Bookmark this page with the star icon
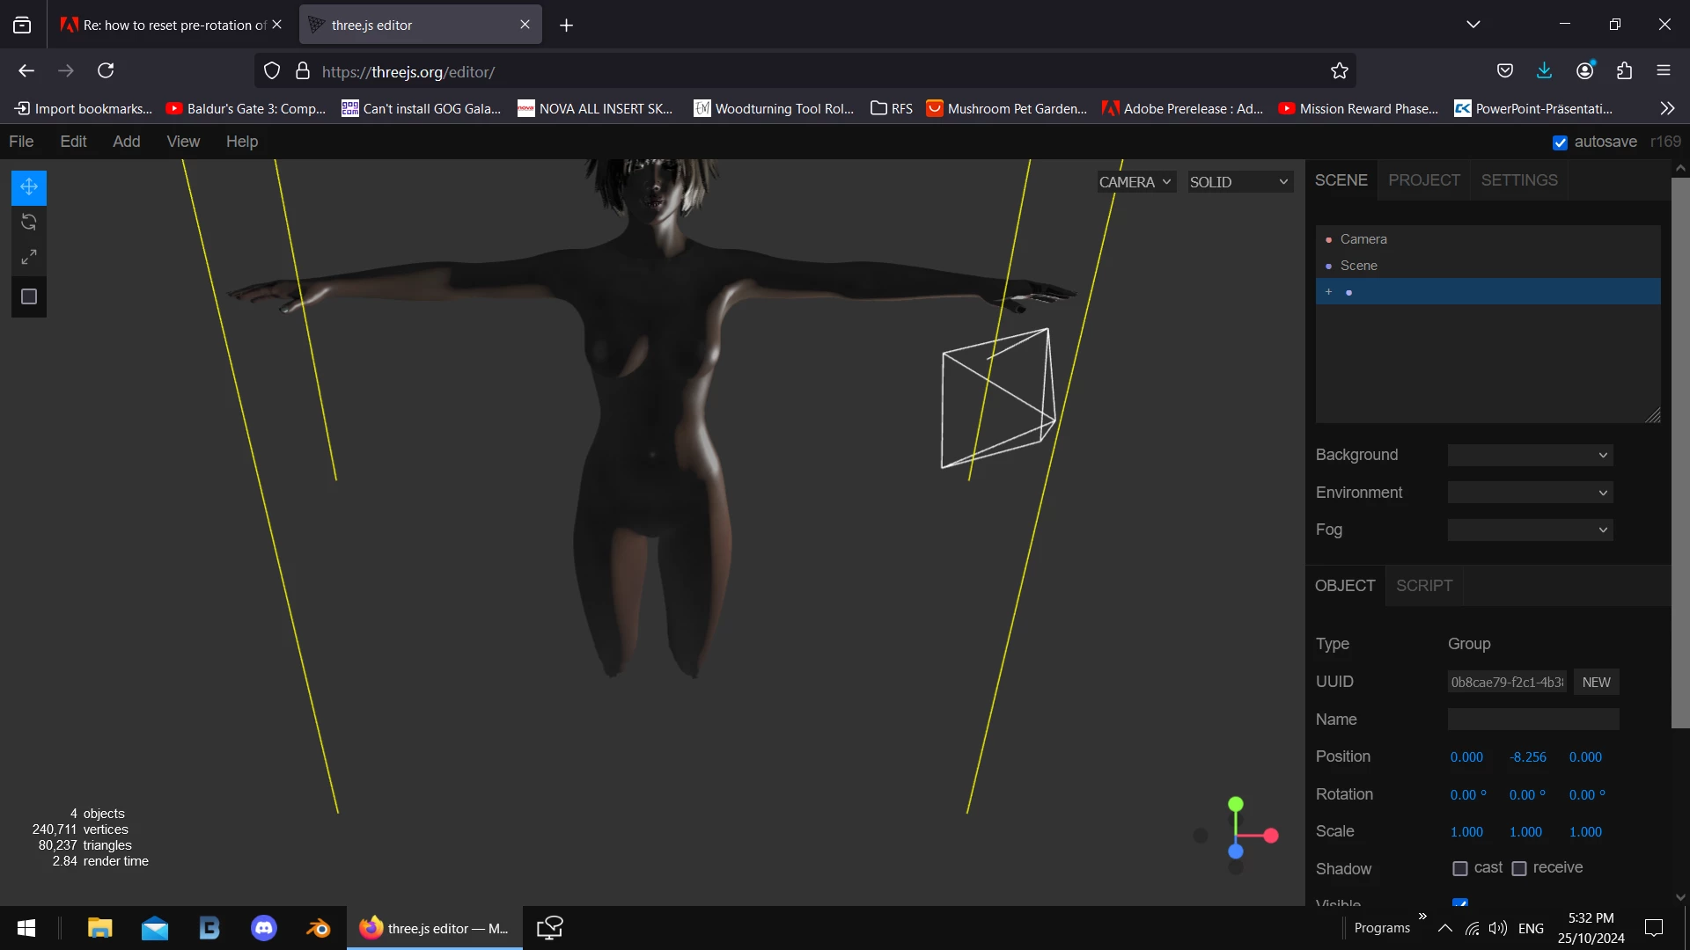The width and height of the screenshot is (1690, 950). pyautogui.click(x=1339, y=71)
